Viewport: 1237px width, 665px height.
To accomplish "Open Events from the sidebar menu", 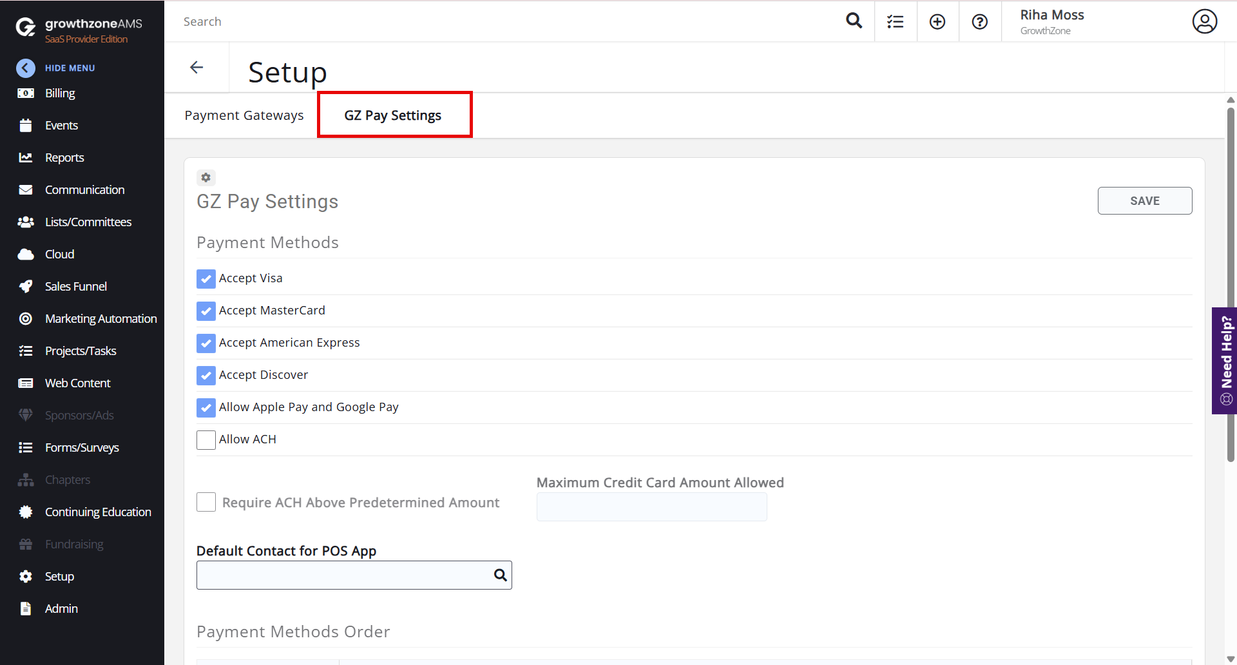I will tap(61, 126).
